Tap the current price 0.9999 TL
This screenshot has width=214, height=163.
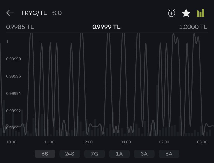click(106, 27)
